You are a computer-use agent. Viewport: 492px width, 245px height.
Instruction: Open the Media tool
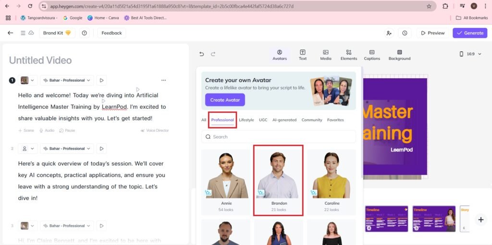[x=326, y=55]
